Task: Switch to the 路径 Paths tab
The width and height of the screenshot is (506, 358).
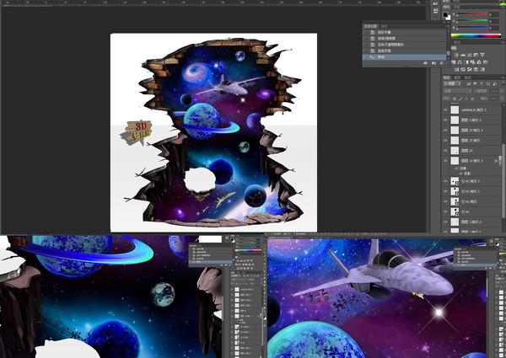Action: pos(467,77)
